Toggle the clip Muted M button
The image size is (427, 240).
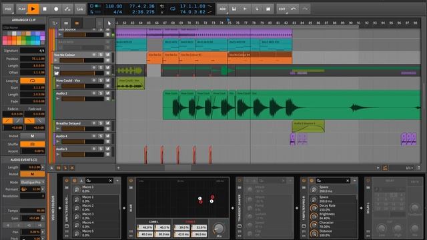33,136
